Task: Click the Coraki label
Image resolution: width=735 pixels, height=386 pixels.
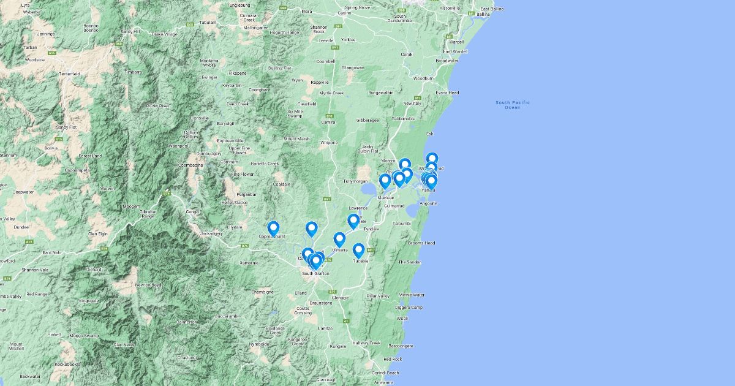Action: [x=407, y=55]
